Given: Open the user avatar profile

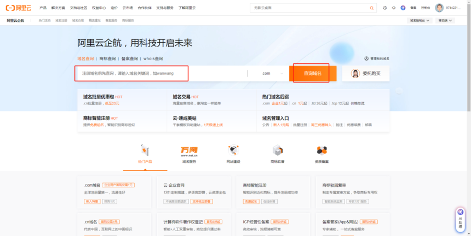Looking at the screenshot, I should point(439,8).
